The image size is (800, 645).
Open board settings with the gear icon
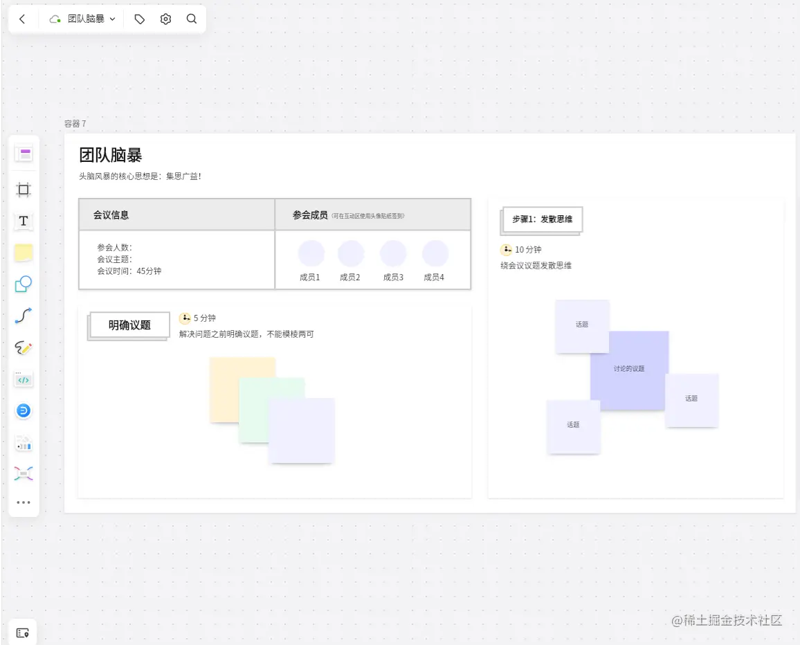[165, 19]
